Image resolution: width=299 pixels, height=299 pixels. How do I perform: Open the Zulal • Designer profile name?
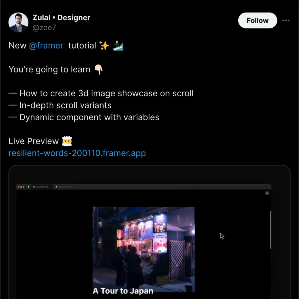click(x=61, y=18)
